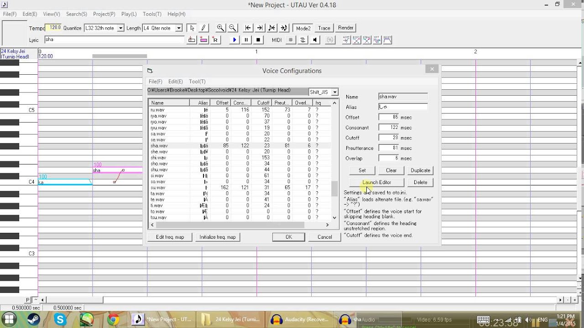584x328 pixels.
Task: Click the Clear button
Action: pyautogui.click(x=391, y=170)
